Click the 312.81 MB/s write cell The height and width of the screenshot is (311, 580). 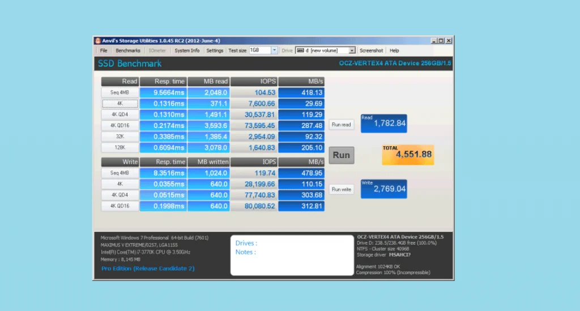click(301, 206)
